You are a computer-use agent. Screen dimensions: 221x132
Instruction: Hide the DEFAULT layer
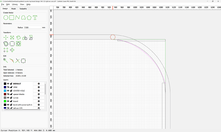coord(8,84)
